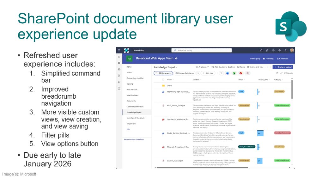Click the Word filter pill

point(228,73)
